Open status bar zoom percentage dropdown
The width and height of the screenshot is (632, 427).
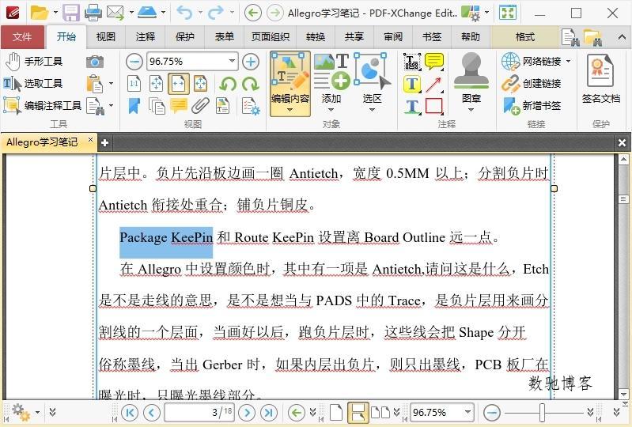467,412
